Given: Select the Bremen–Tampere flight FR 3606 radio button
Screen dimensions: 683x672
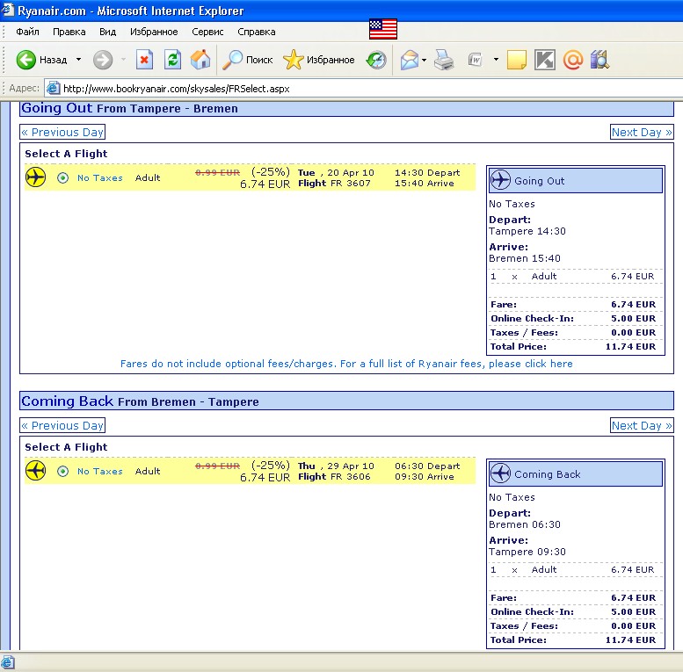Looking at the screenshot, I should 62,471.
